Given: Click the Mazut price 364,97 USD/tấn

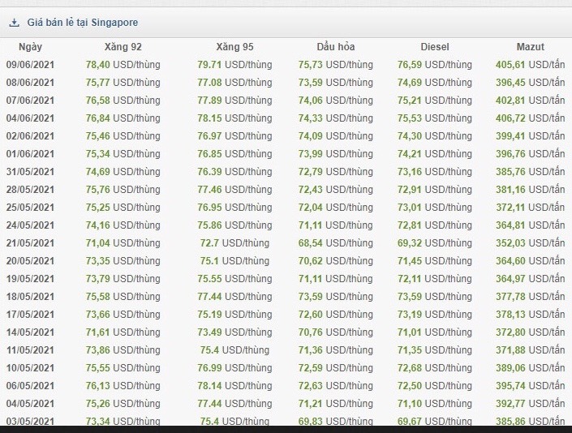Looking at the screenshot, I should (x=531, y=279).
